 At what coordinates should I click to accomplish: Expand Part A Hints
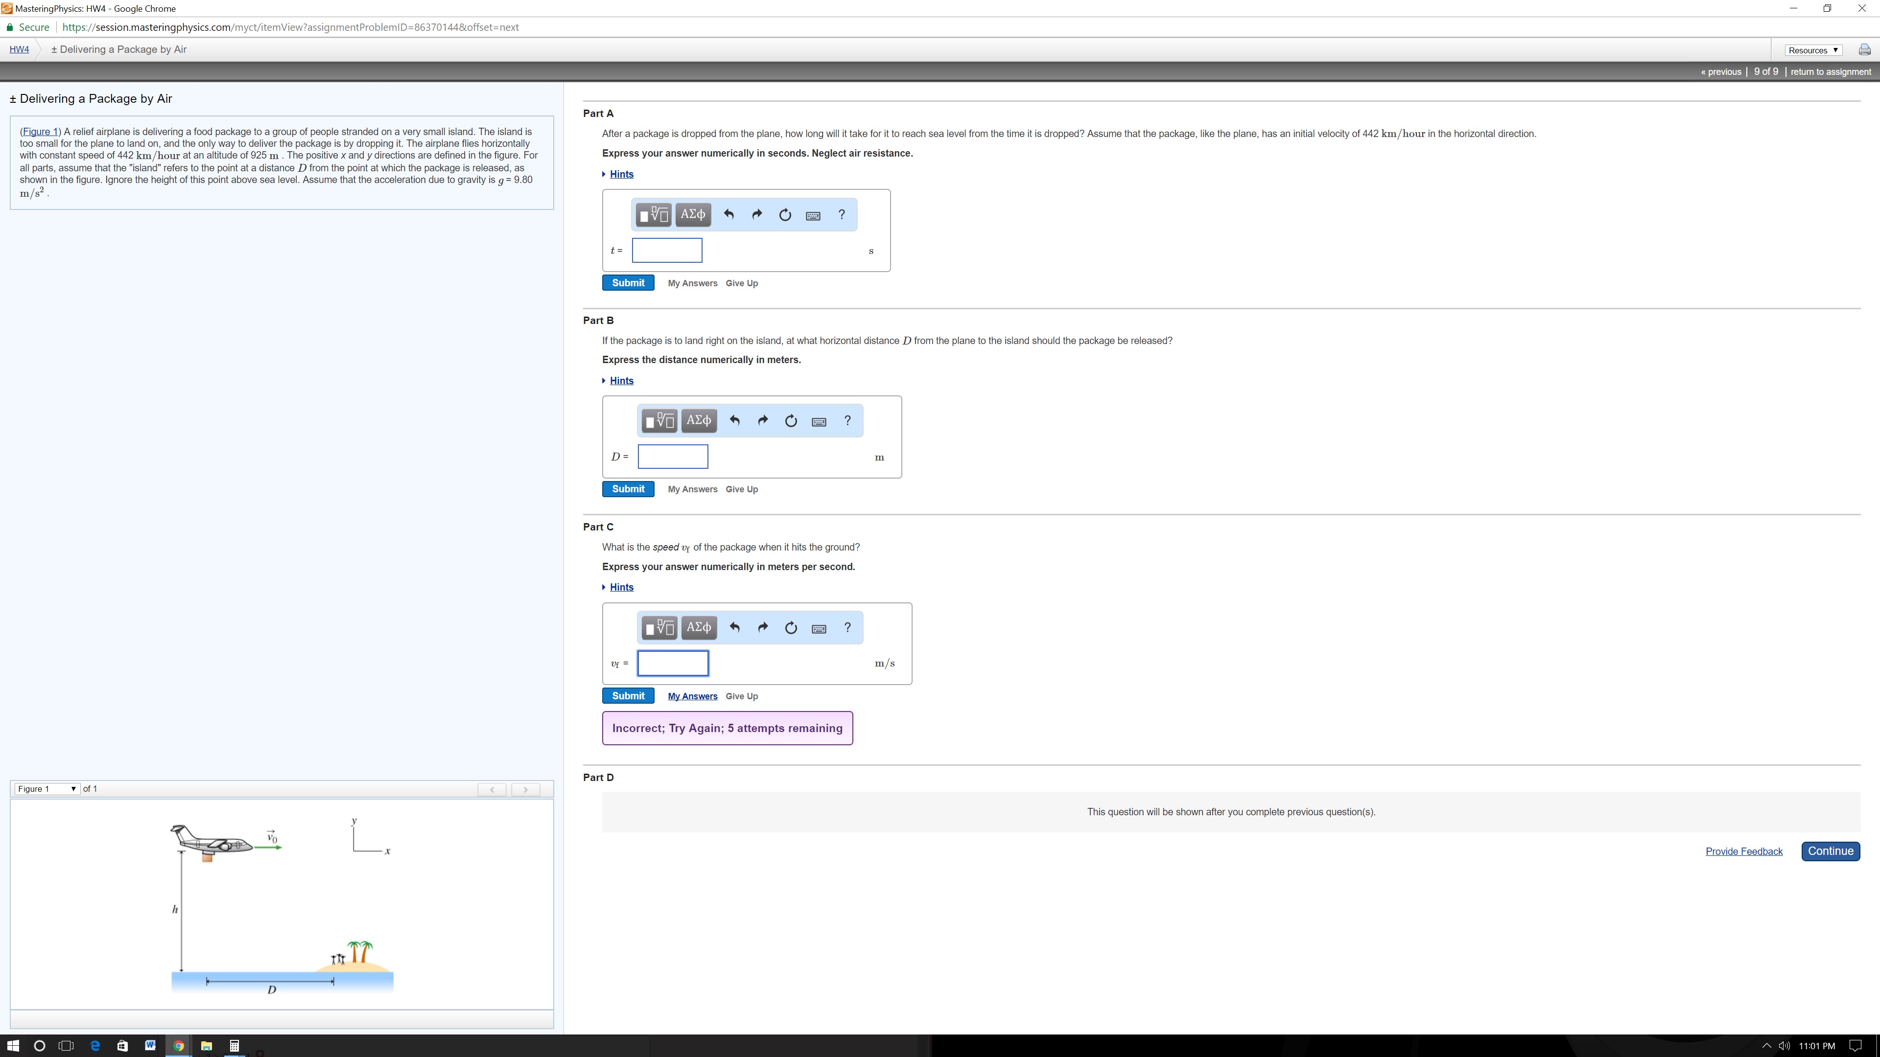click(x=621, y=174)
